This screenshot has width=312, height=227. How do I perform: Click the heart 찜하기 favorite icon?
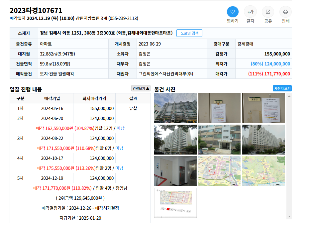(233, 12)
